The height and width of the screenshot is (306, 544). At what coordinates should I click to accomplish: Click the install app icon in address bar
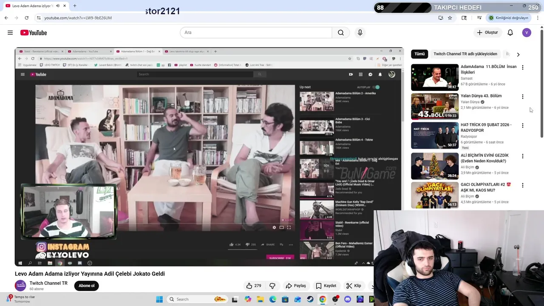pyautogui.click(x=441, y=18)
